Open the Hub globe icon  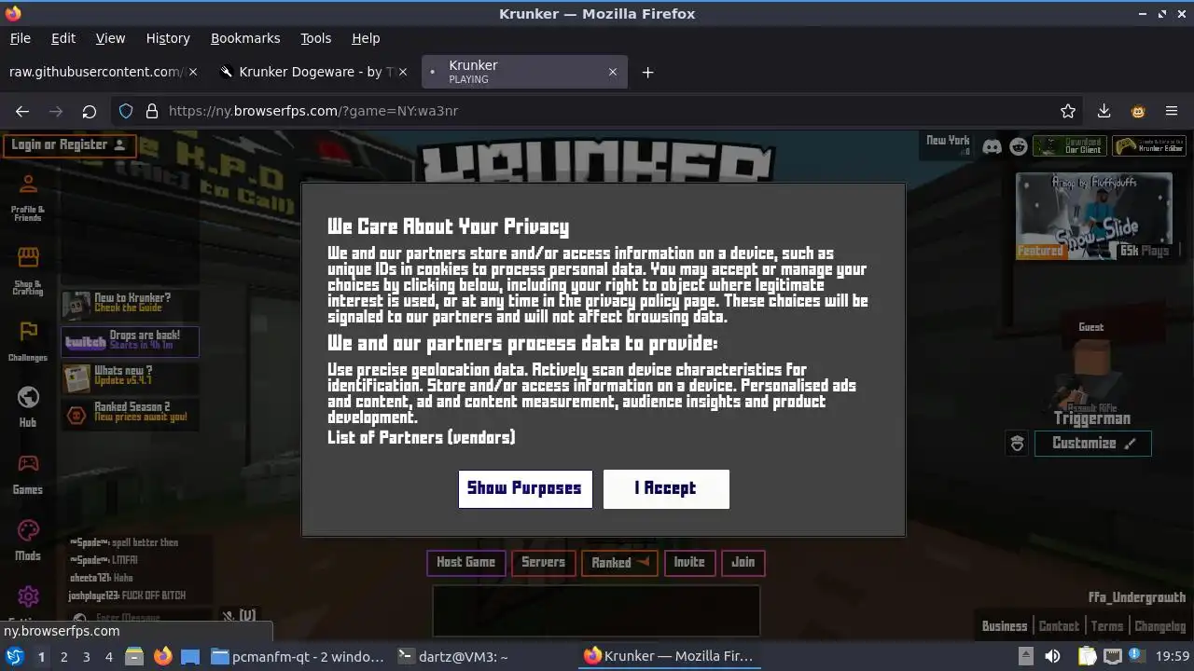pos(28,406)
